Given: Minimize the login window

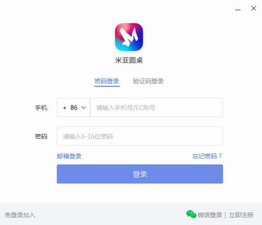Looking at the screenshot, I should pyautogui.click(x=238, y=10).
